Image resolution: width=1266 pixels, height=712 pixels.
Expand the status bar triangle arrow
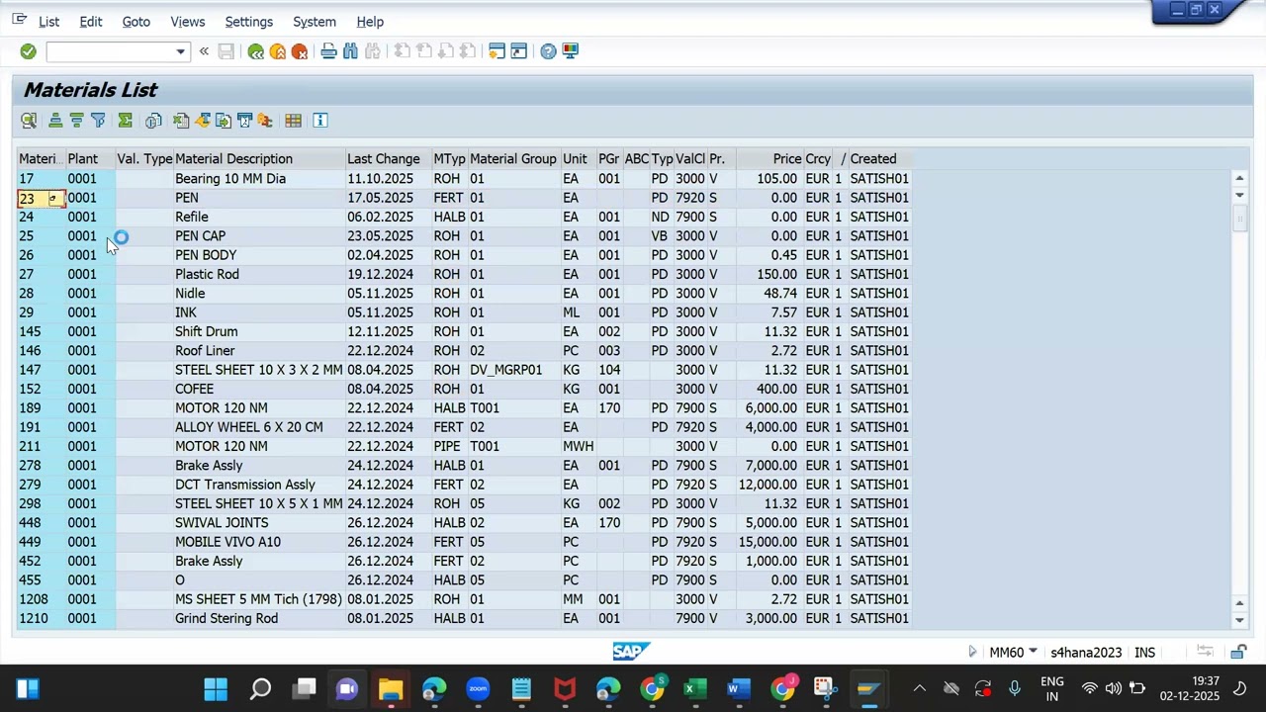[972, 652]
